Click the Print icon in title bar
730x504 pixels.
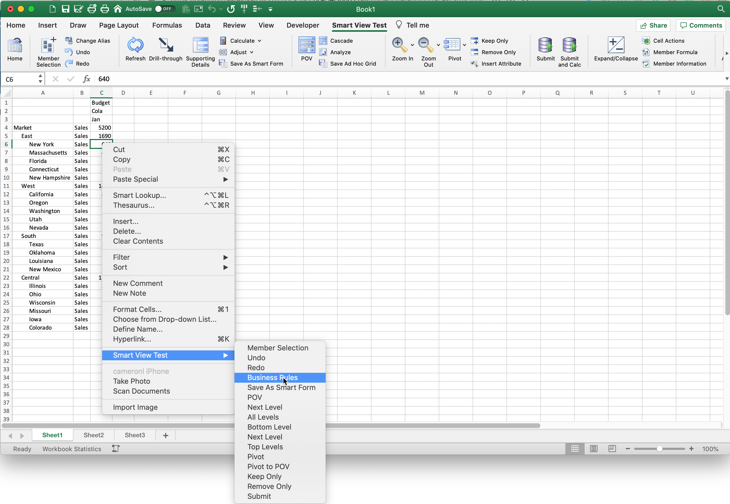point(104,9)
